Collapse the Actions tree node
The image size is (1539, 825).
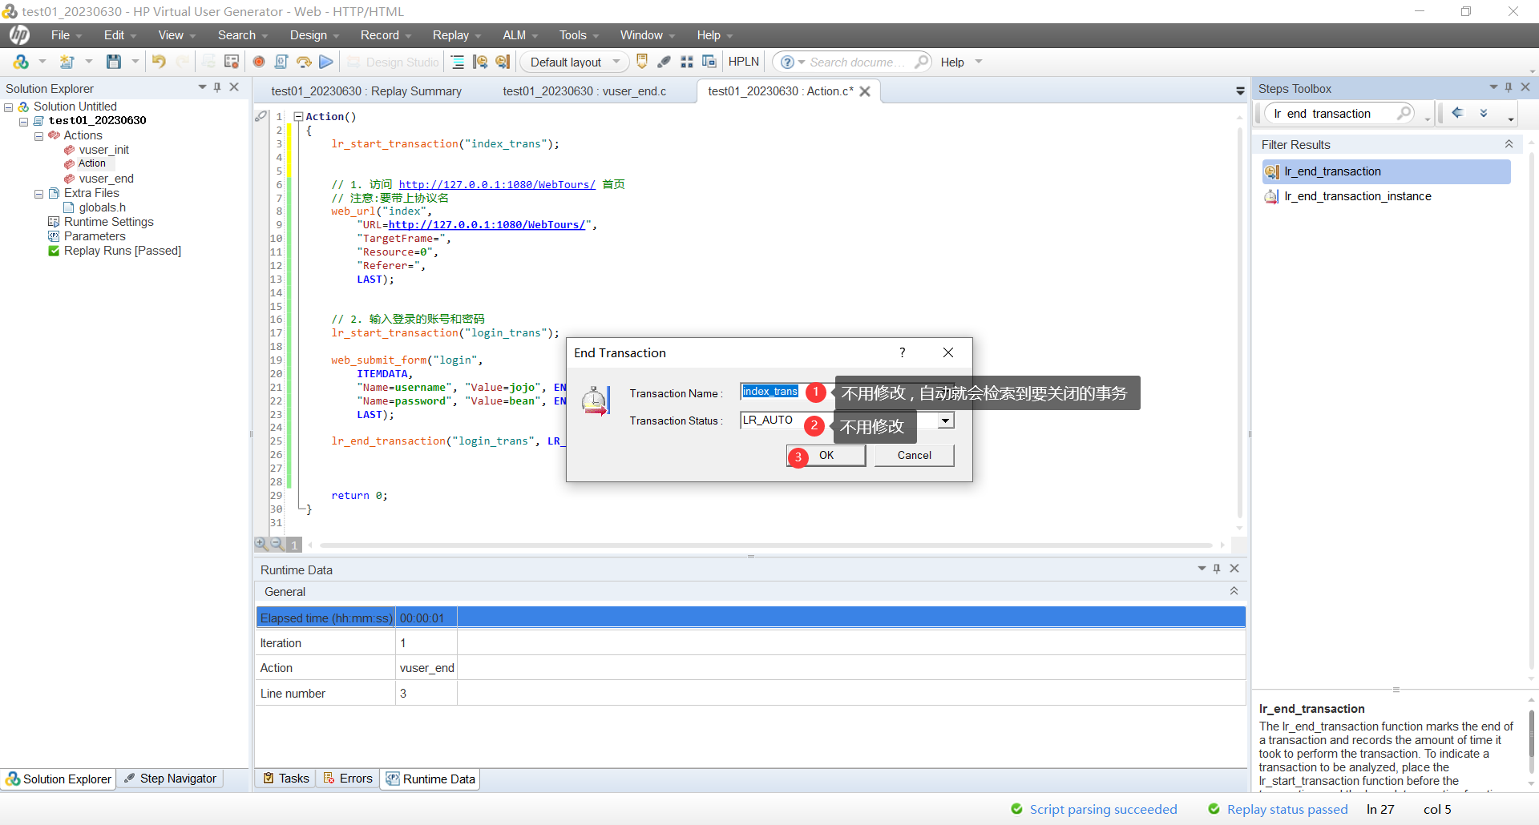[38, 136]
